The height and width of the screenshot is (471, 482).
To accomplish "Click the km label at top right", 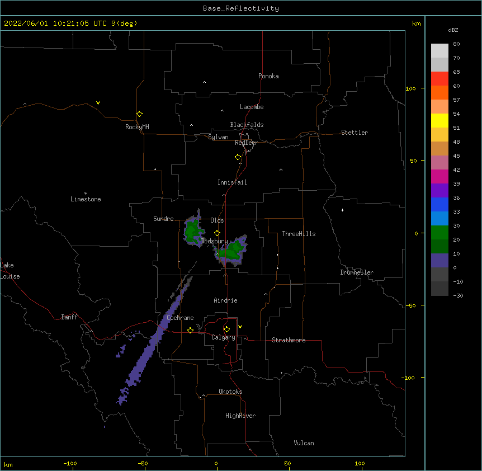I will tap(416, 23).
